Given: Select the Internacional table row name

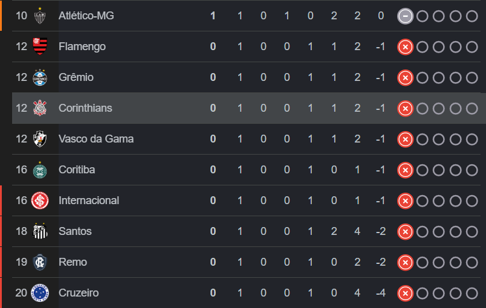Looking at the screenshot, I should point(89,201).
